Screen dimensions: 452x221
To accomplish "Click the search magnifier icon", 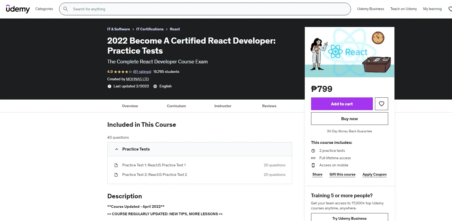I will click(x=66, y=9).
